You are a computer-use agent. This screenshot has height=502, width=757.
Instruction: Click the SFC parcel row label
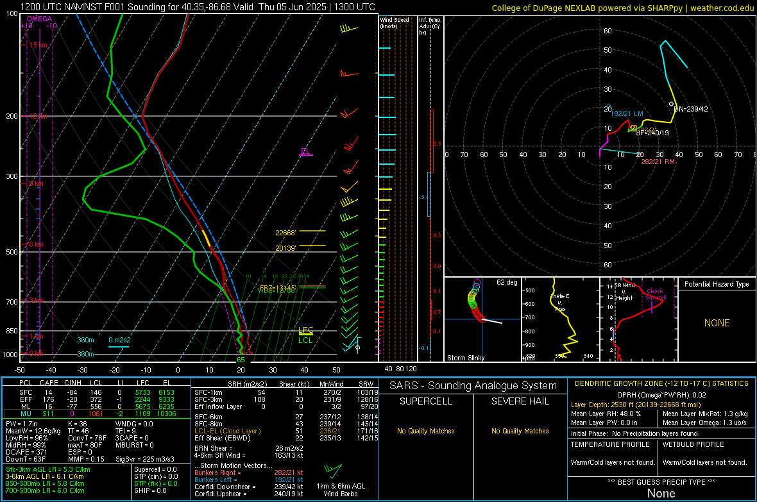pyautogui.click(x=26, y=392)
